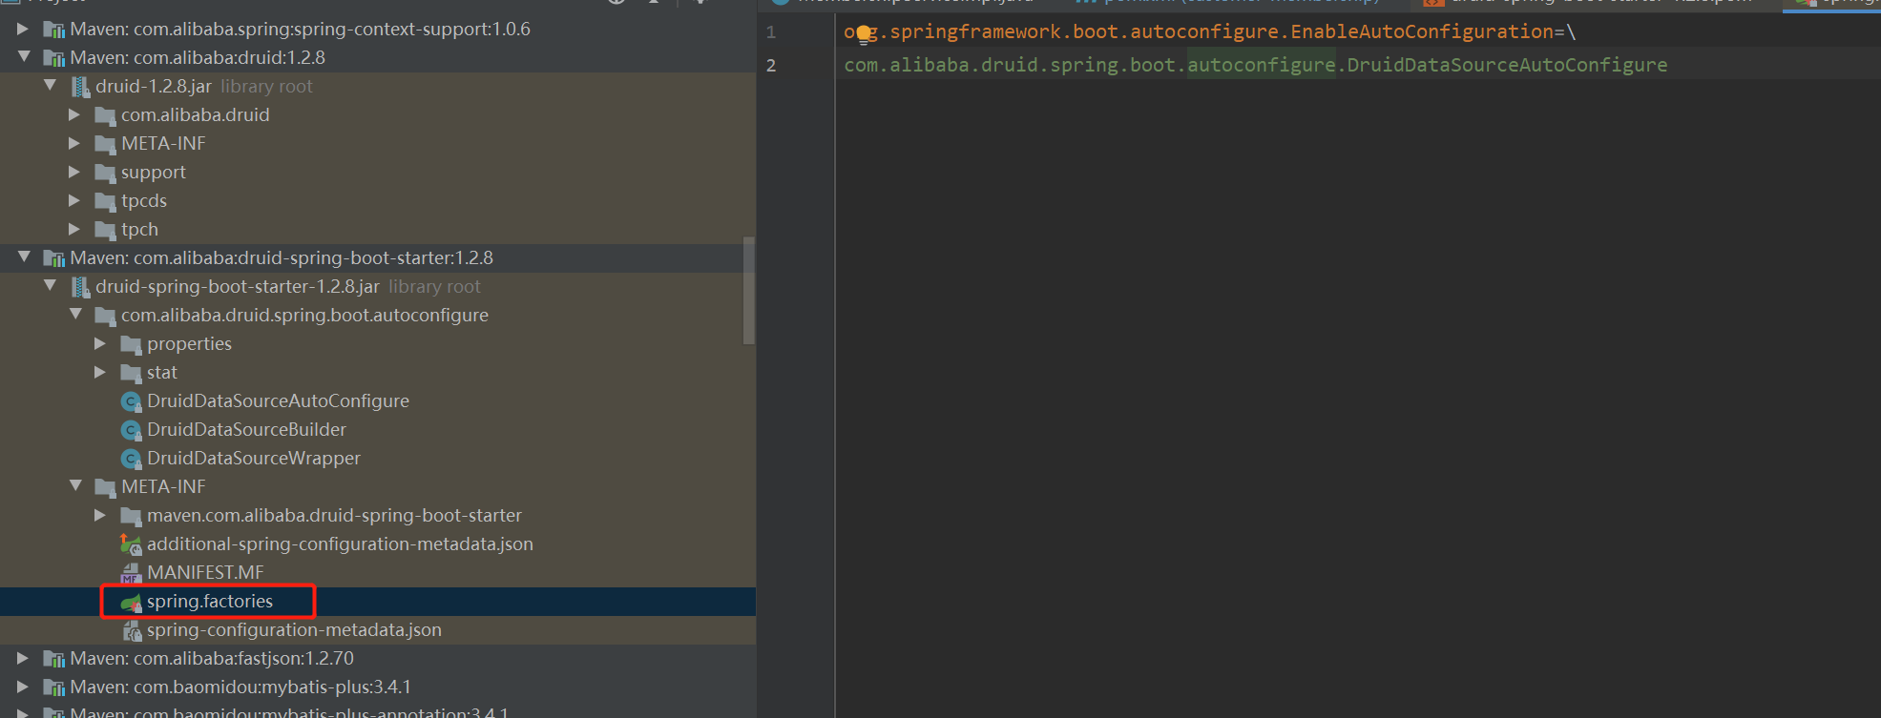Expand the maven.com.alibaba.druid-spring-boot-starter folder
1881x718 pixels.
[x=99, y=516]
